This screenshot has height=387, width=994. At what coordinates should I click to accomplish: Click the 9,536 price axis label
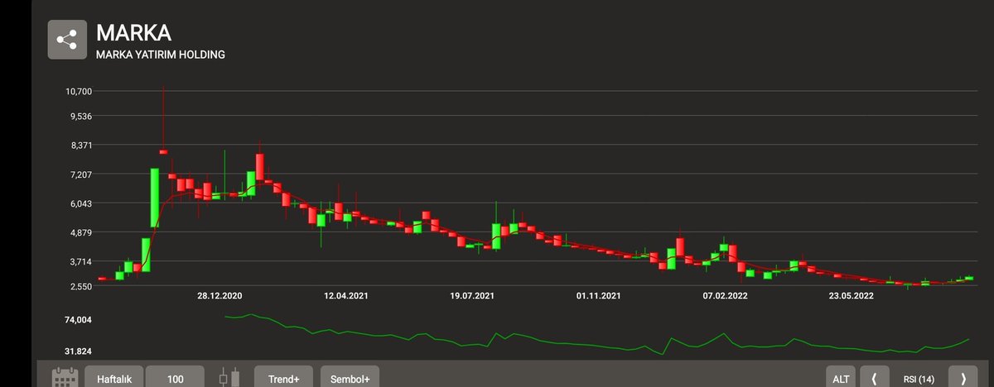pos(80,116)
